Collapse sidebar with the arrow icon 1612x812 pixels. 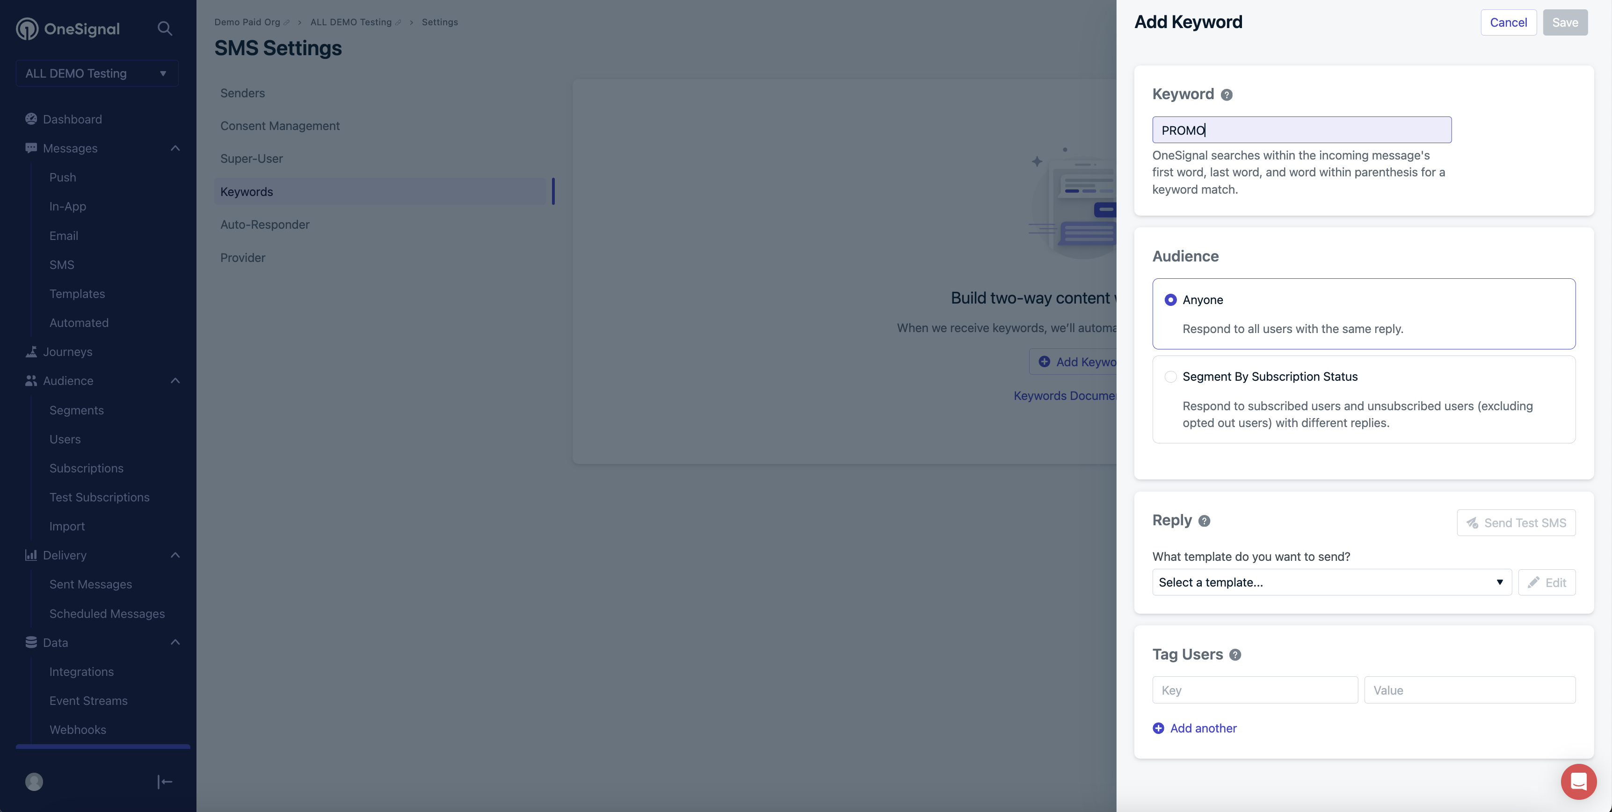tap(165, 782)
